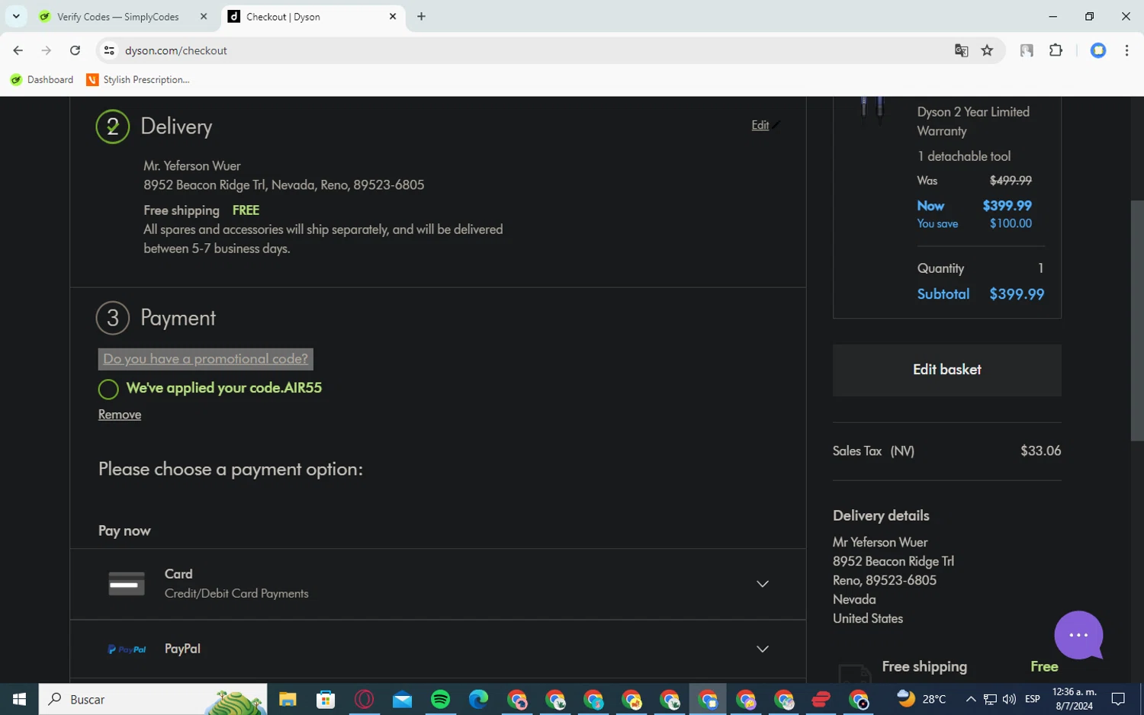This screenshot has height=715, width=1144.
Task: Click the 'You save' $100.00 value
Action: (x=1011, y=223)
